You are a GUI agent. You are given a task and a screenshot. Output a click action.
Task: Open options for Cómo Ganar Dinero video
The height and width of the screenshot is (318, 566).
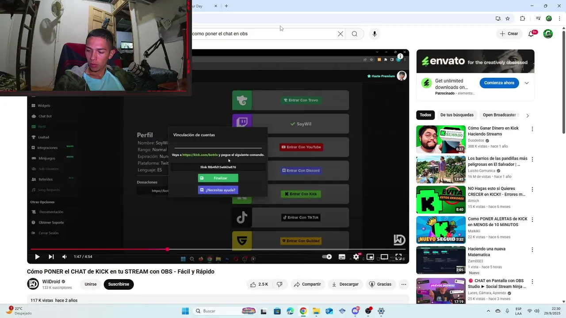532,129
